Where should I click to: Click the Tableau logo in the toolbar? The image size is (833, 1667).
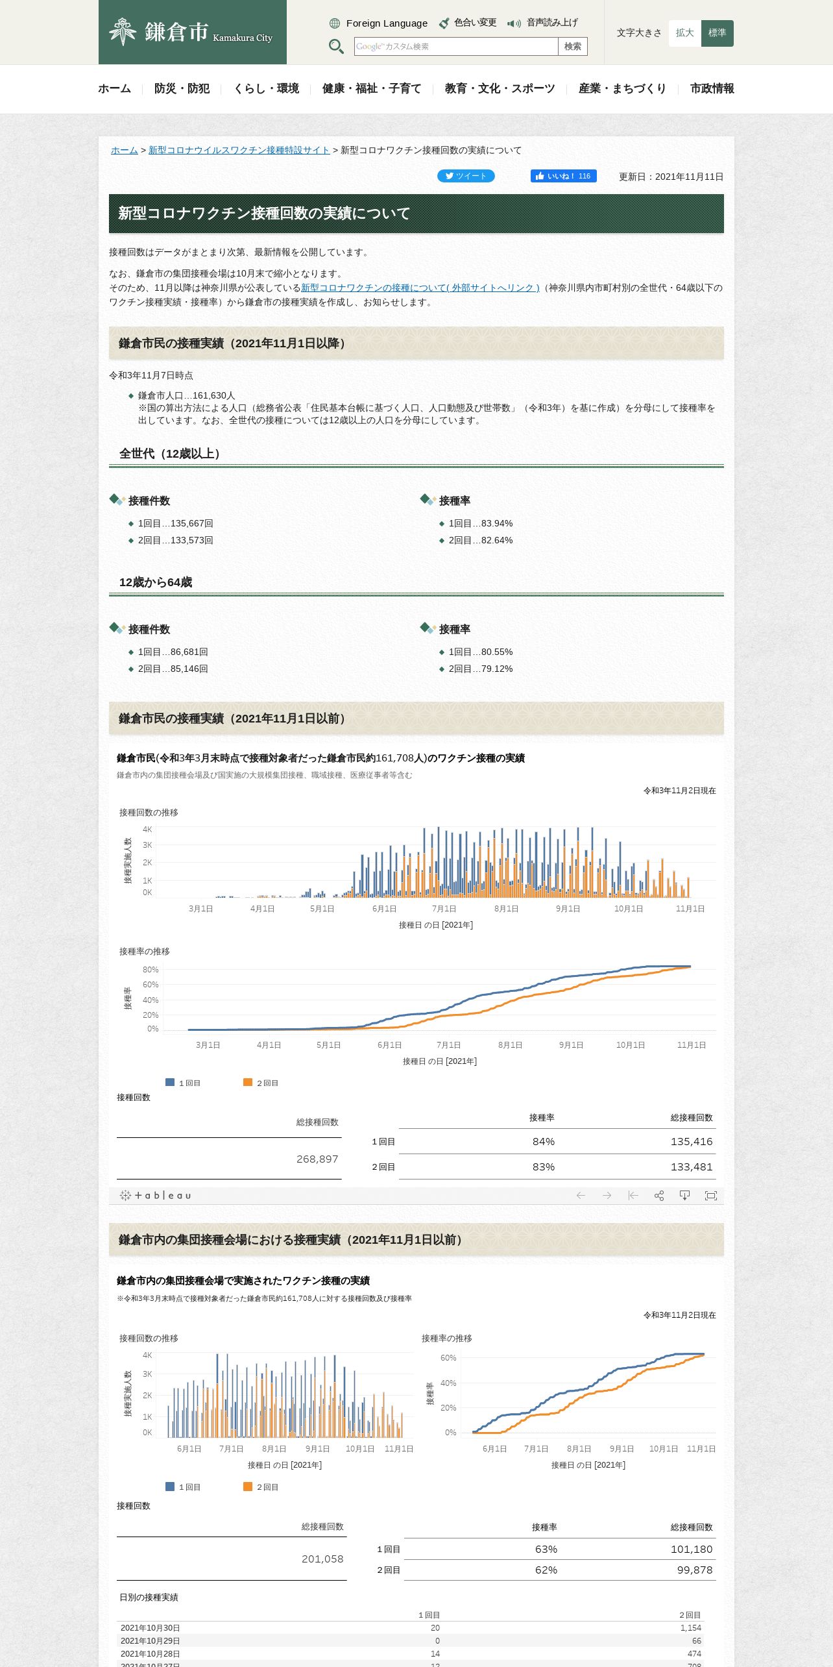pyautogui.click(x=155, y=1195)
